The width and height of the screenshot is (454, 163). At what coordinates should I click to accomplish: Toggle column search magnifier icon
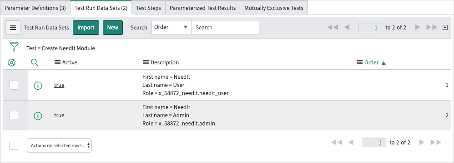[x=35, y=62]
